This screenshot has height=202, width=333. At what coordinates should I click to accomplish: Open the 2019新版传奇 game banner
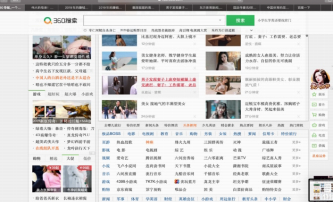pyautogui.click(x=62, y=112)
